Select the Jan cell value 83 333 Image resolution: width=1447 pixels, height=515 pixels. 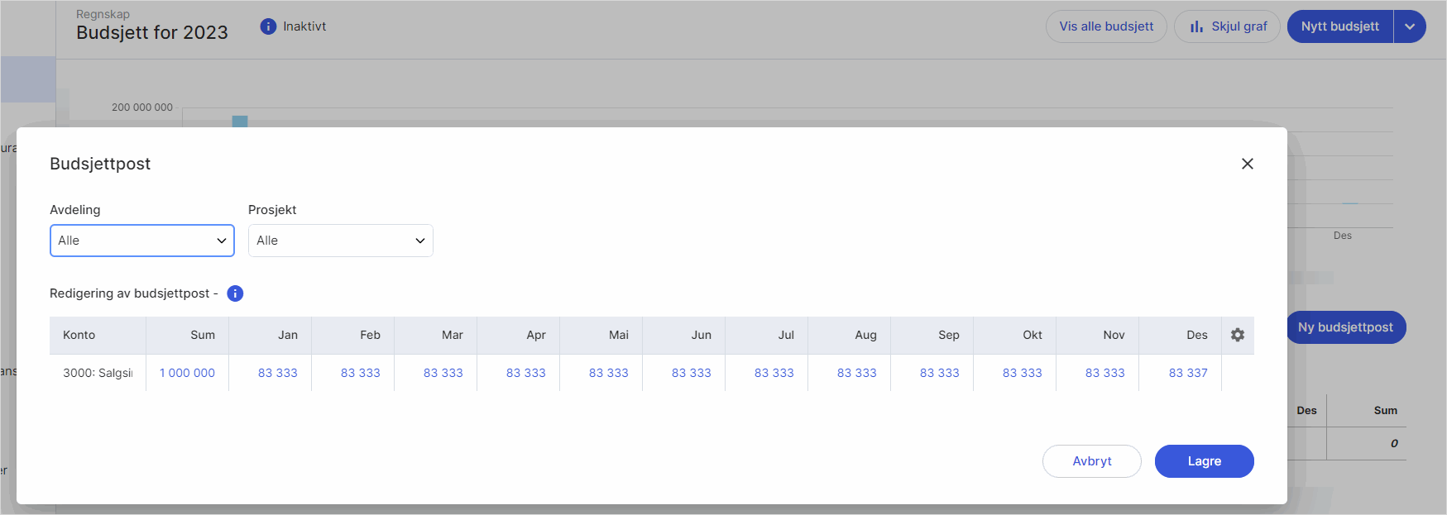point(277,373)
